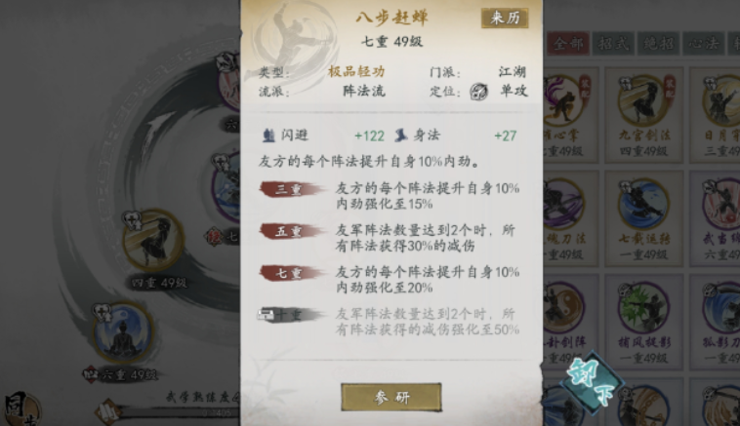The width and height of the screenshot is (740, 426).
Task: Switch to the 全部 filter tab
Action: click(568, 43)
